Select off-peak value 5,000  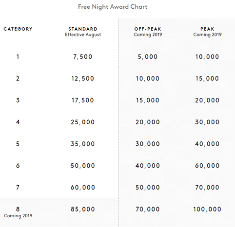tap(148, 57)
